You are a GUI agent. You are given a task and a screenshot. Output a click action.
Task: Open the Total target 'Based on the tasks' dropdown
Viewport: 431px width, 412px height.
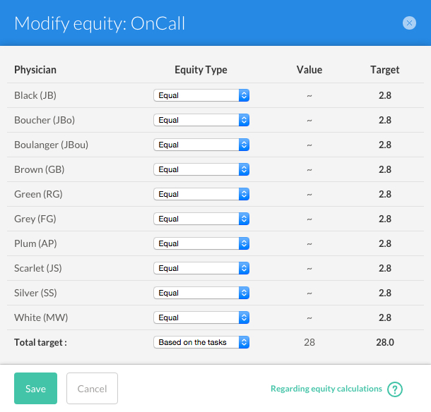pyautogui.click(x=201, y=342)
